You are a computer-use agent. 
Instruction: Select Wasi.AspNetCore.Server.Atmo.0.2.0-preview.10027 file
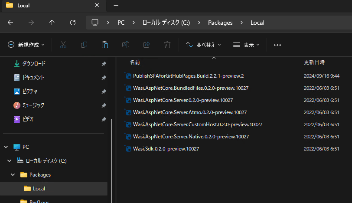190,112
